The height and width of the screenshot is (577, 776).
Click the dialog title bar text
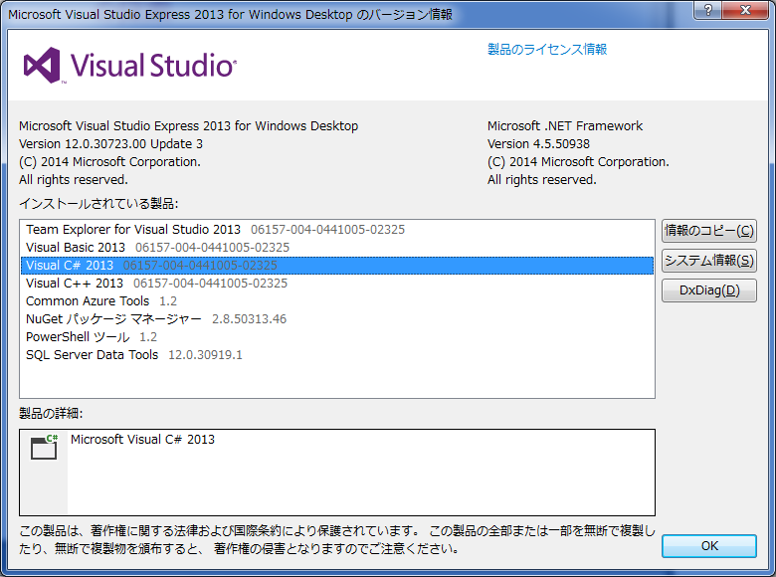pyautogui.click(x=230, y=14)
